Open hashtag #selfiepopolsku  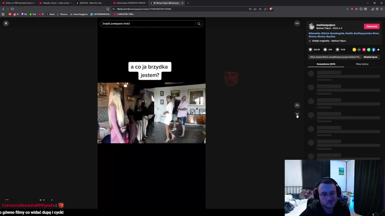point(363,33)
